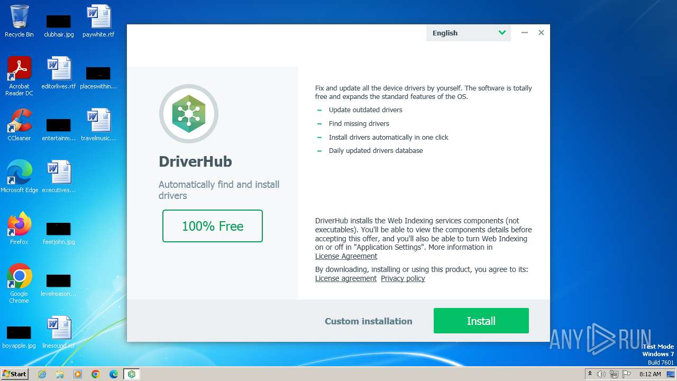Click the DriverHub title text
This screenshot has height=381, width=677.
(195, 161)
